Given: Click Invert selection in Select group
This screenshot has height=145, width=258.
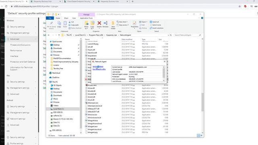Looking at the screenshot, I should pos(157,28).
